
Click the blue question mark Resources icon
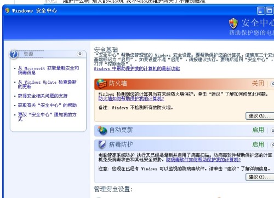coord(14,54)
